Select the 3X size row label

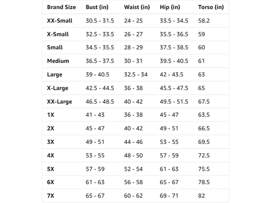pos(51,142)
